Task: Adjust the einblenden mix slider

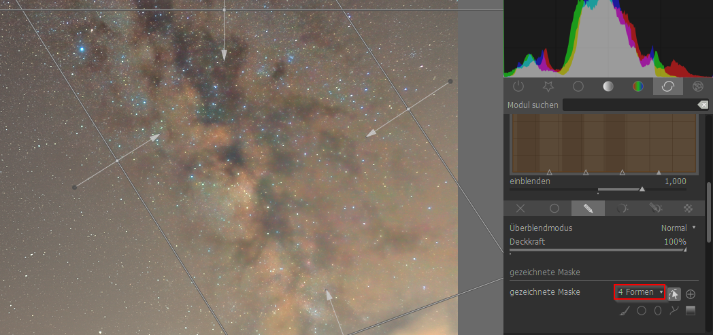Action: tap(598, 189)
